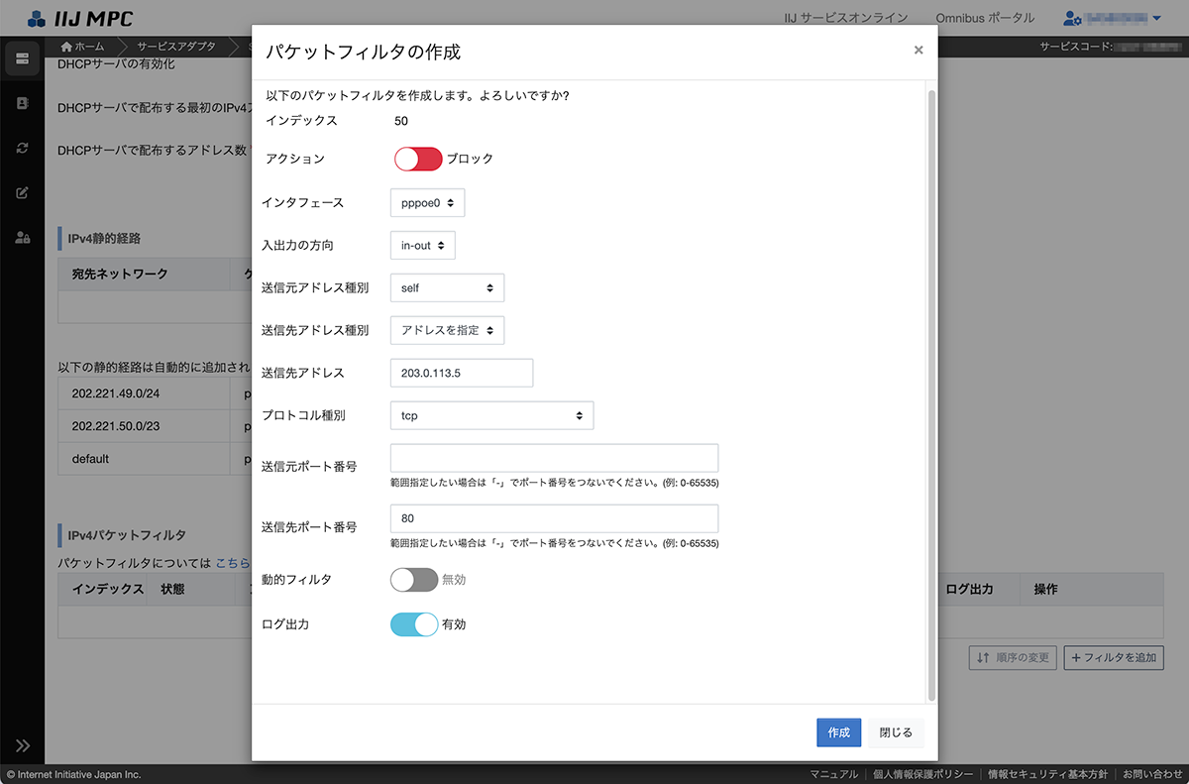Enable the 動的フィルタ toggle
Viewport: 1189px width, 784px height.
tap(414, 580)
